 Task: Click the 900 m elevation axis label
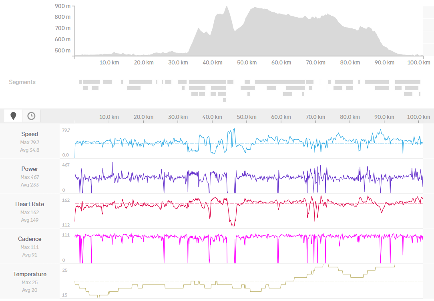63,6
